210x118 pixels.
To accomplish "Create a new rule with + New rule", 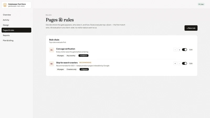I will click(x=191, y=28).
